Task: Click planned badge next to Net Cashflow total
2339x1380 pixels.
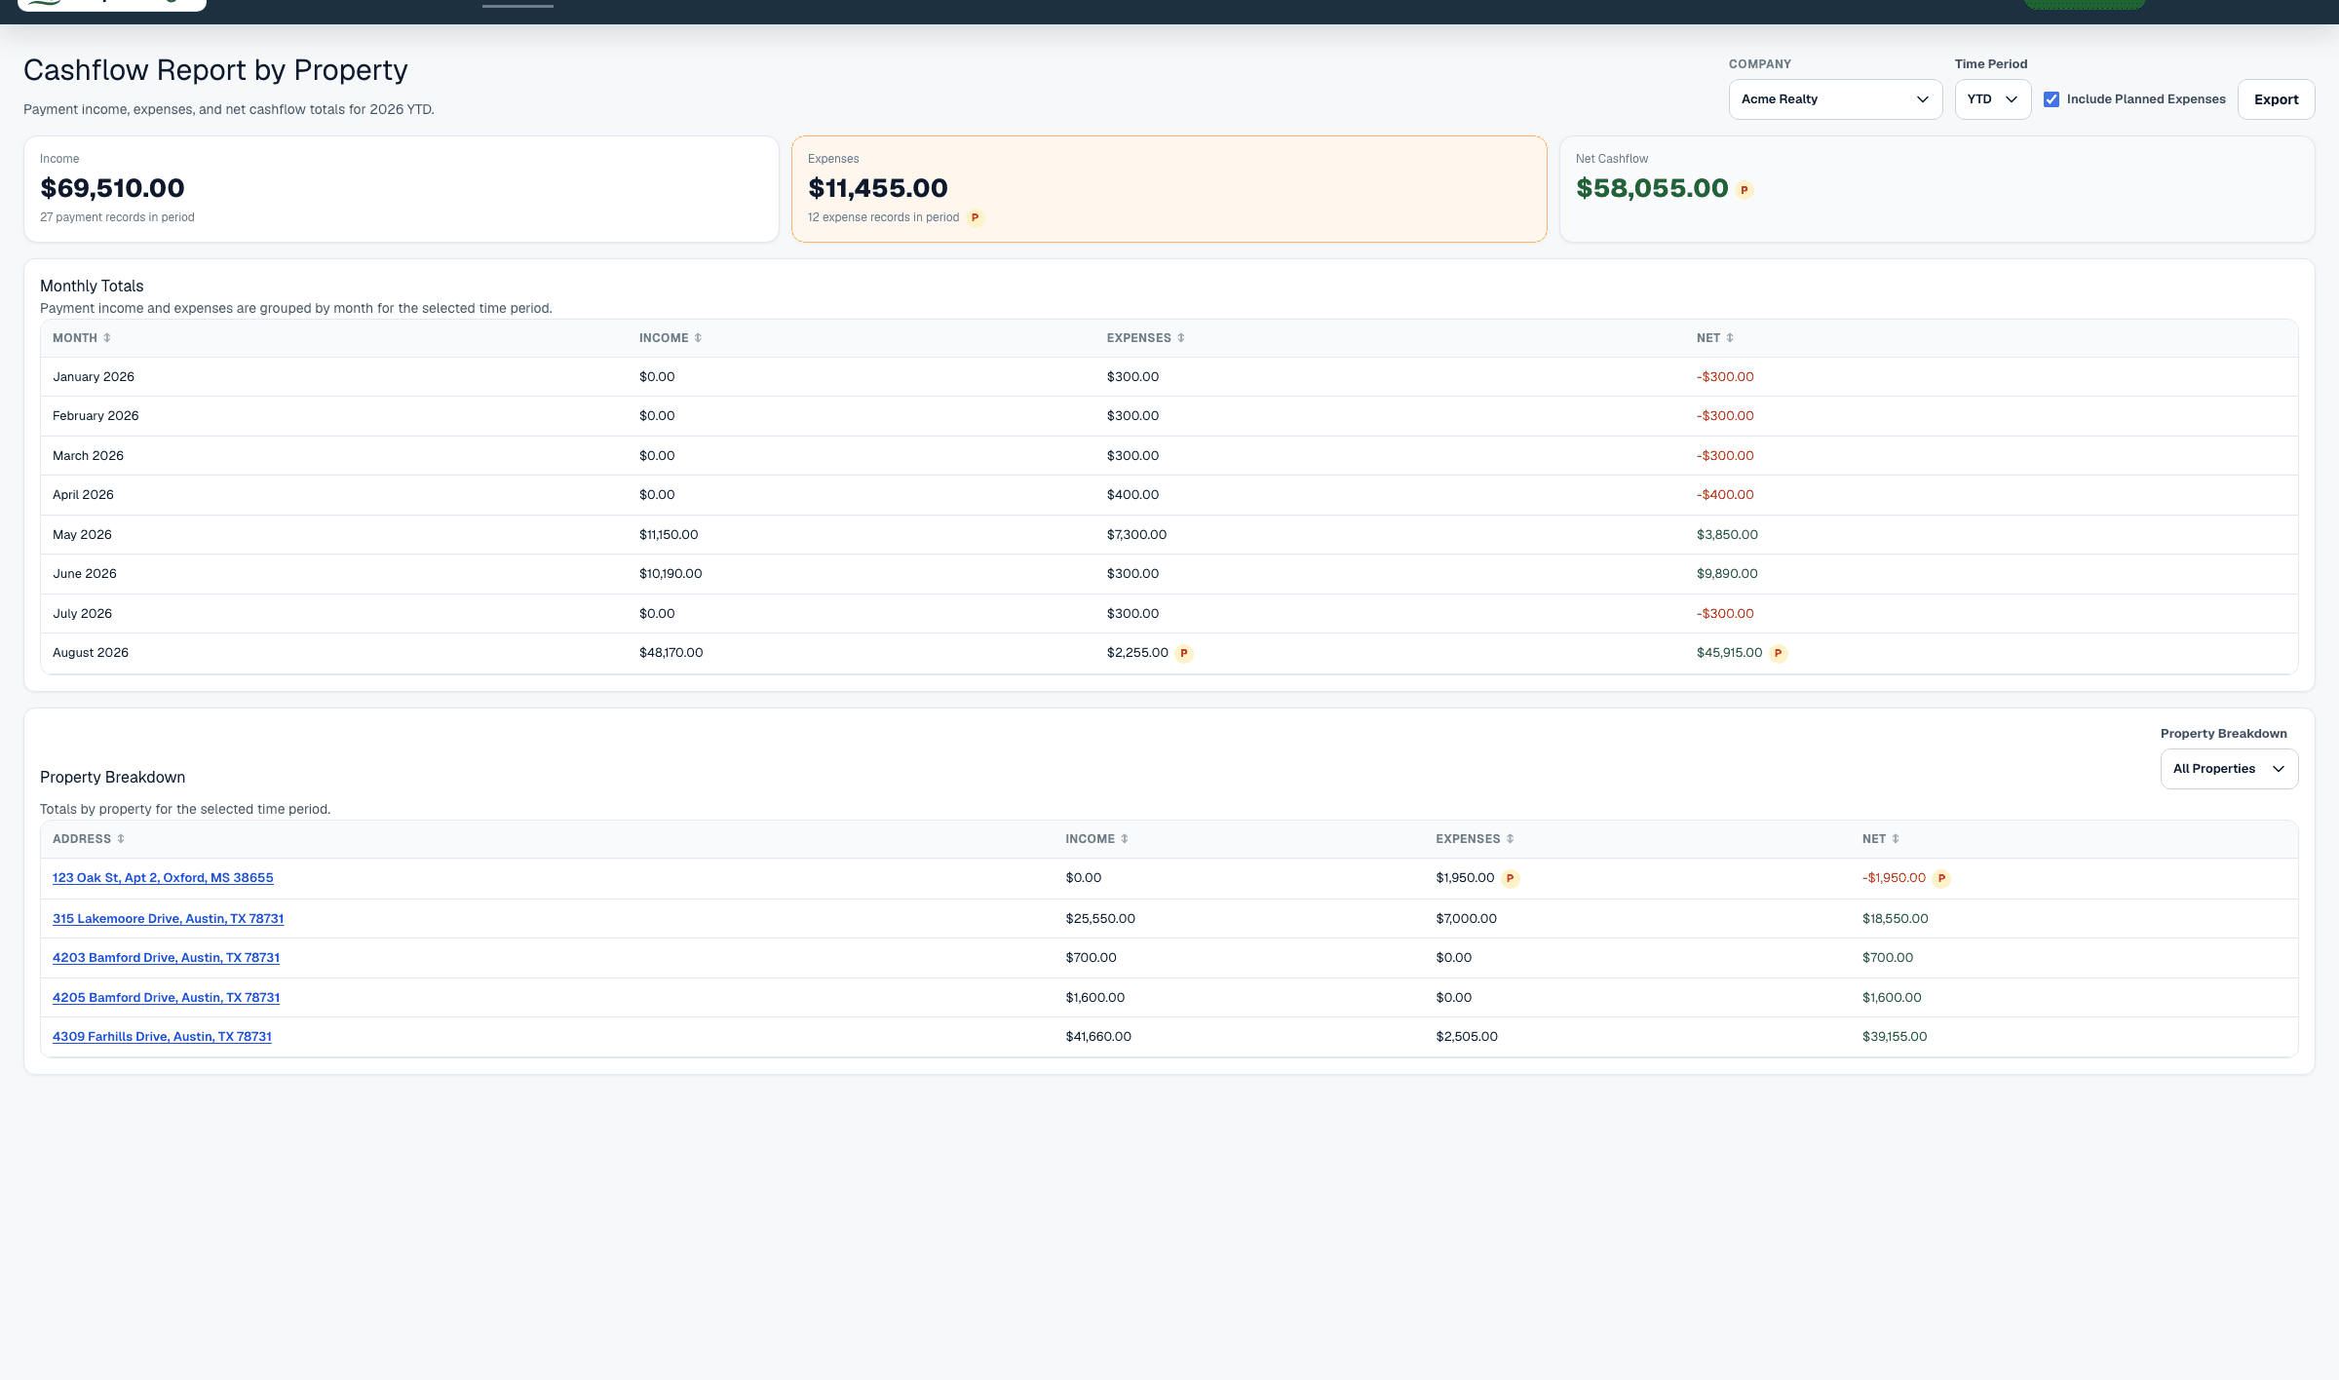Action: tap(1745, 190)
